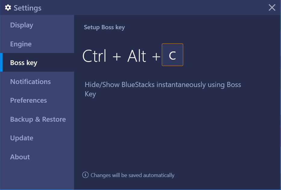
Task: Click the info circle icon
Action: pos(85,175)
